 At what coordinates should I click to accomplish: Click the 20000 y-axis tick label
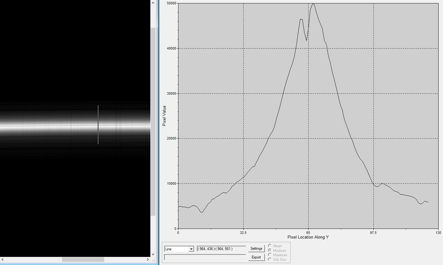pos(172,139)
